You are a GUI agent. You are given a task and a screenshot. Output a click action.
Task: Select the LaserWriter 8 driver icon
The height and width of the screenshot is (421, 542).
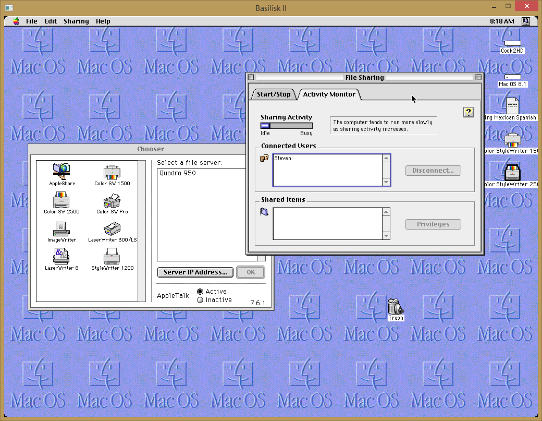tap(61, 259)
